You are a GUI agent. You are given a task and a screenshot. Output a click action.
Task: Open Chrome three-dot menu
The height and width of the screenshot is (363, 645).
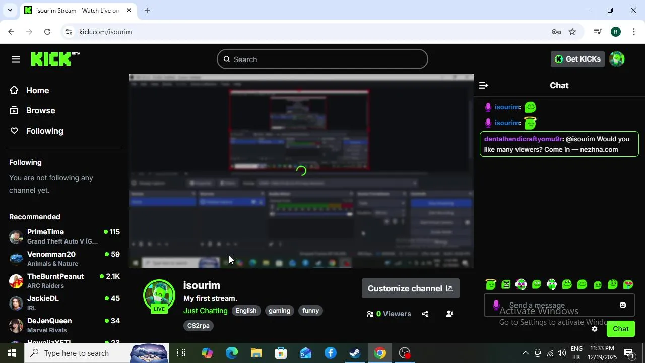click(634, 32)
